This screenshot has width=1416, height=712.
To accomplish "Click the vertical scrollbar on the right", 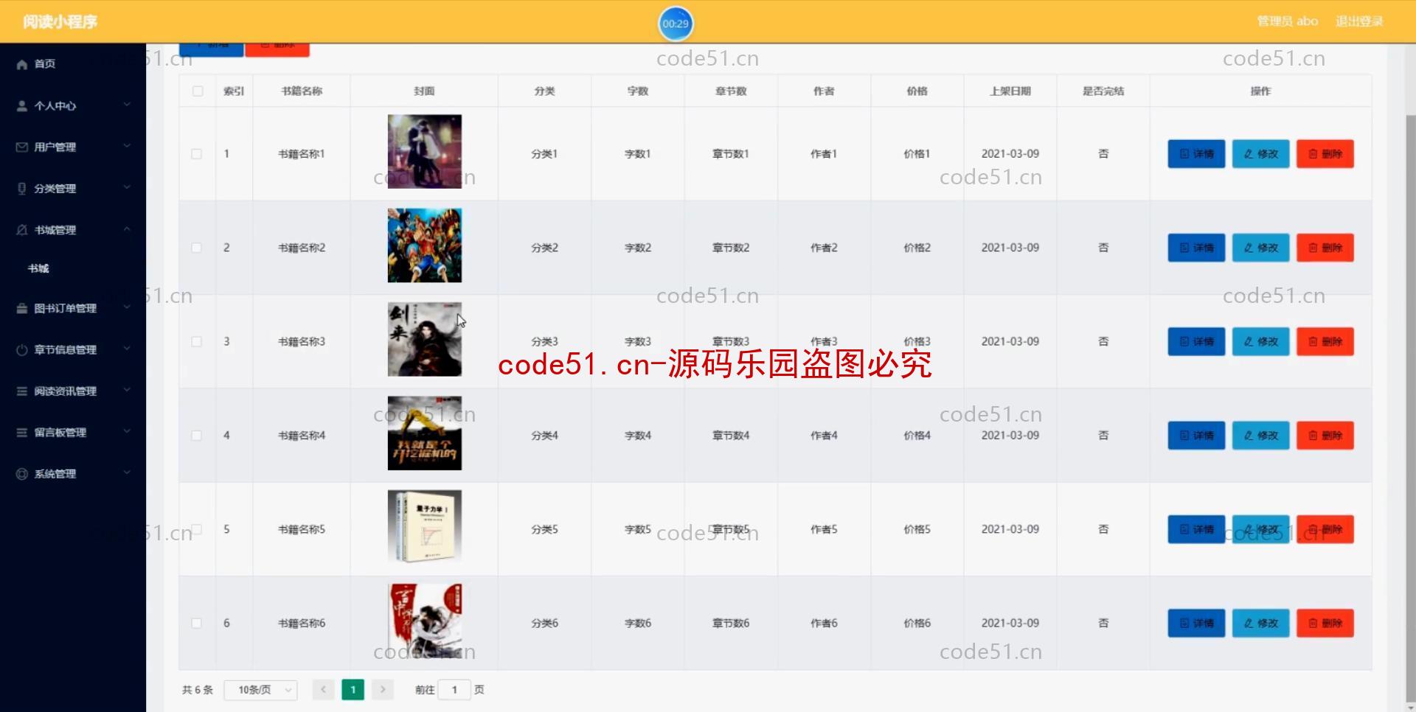I will [x=1410, y=409].
